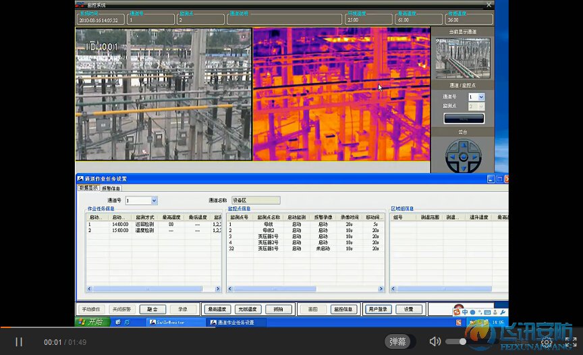Click the 抓拍 snapshot button
The image size is (583, 355).
pyautogui.click(x=278, y=309)
